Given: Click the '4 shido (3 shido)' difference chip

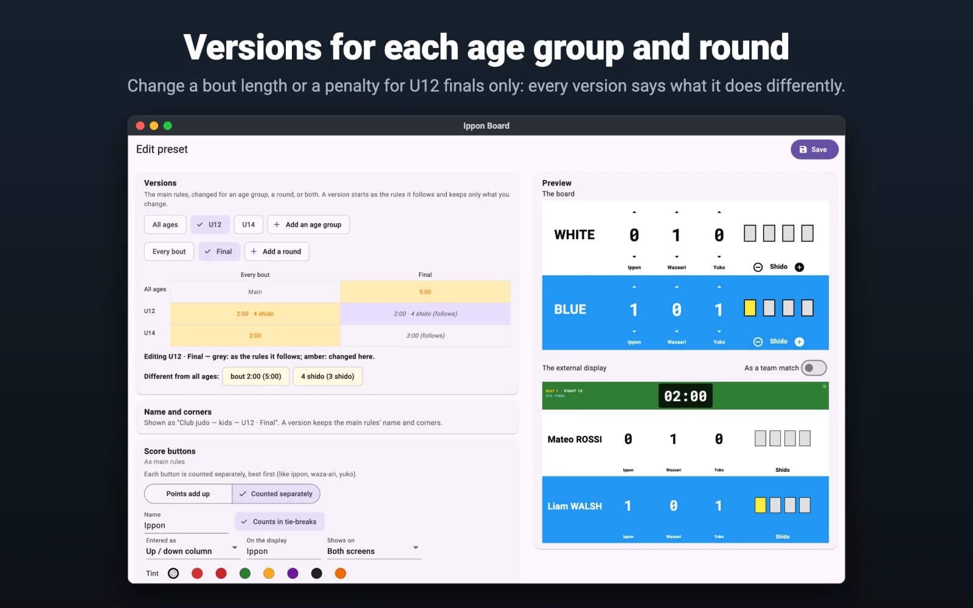Looking at the screenshot, I should point(328,376).
